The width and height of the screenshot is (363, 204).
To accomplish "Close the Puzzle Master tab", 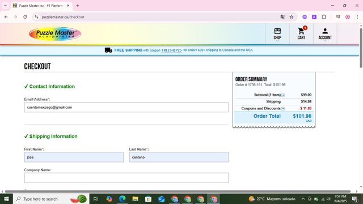I will tap(68, 6).
